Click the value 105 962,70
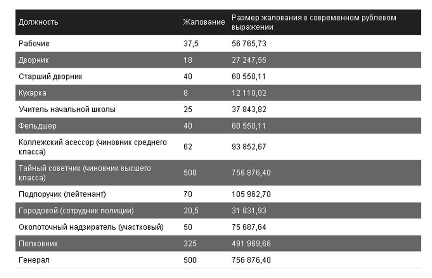The width and height of the screenshot is (432, 278). 251,194
